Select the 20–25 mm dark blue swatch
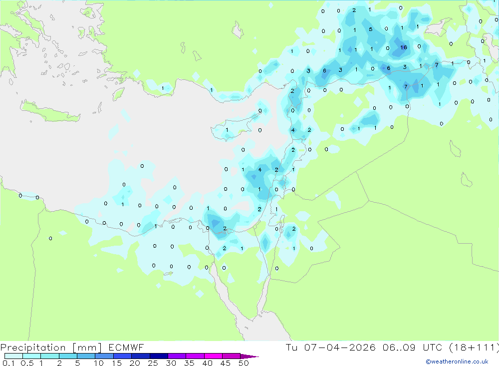499x366 pixels. (140, 356)
